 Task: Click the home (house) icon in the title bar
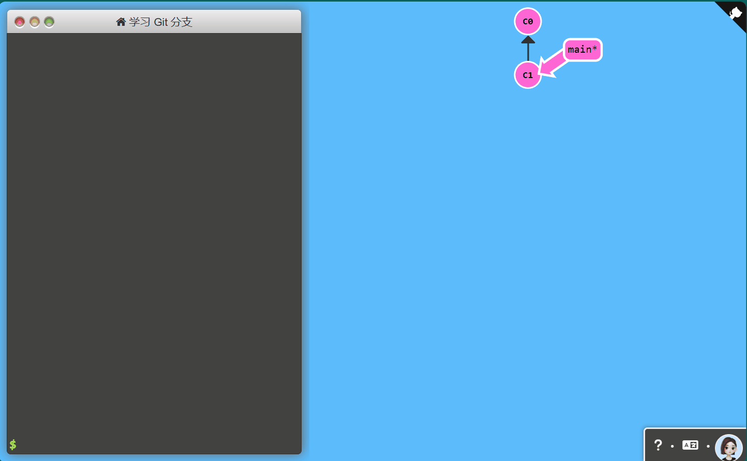121,22
